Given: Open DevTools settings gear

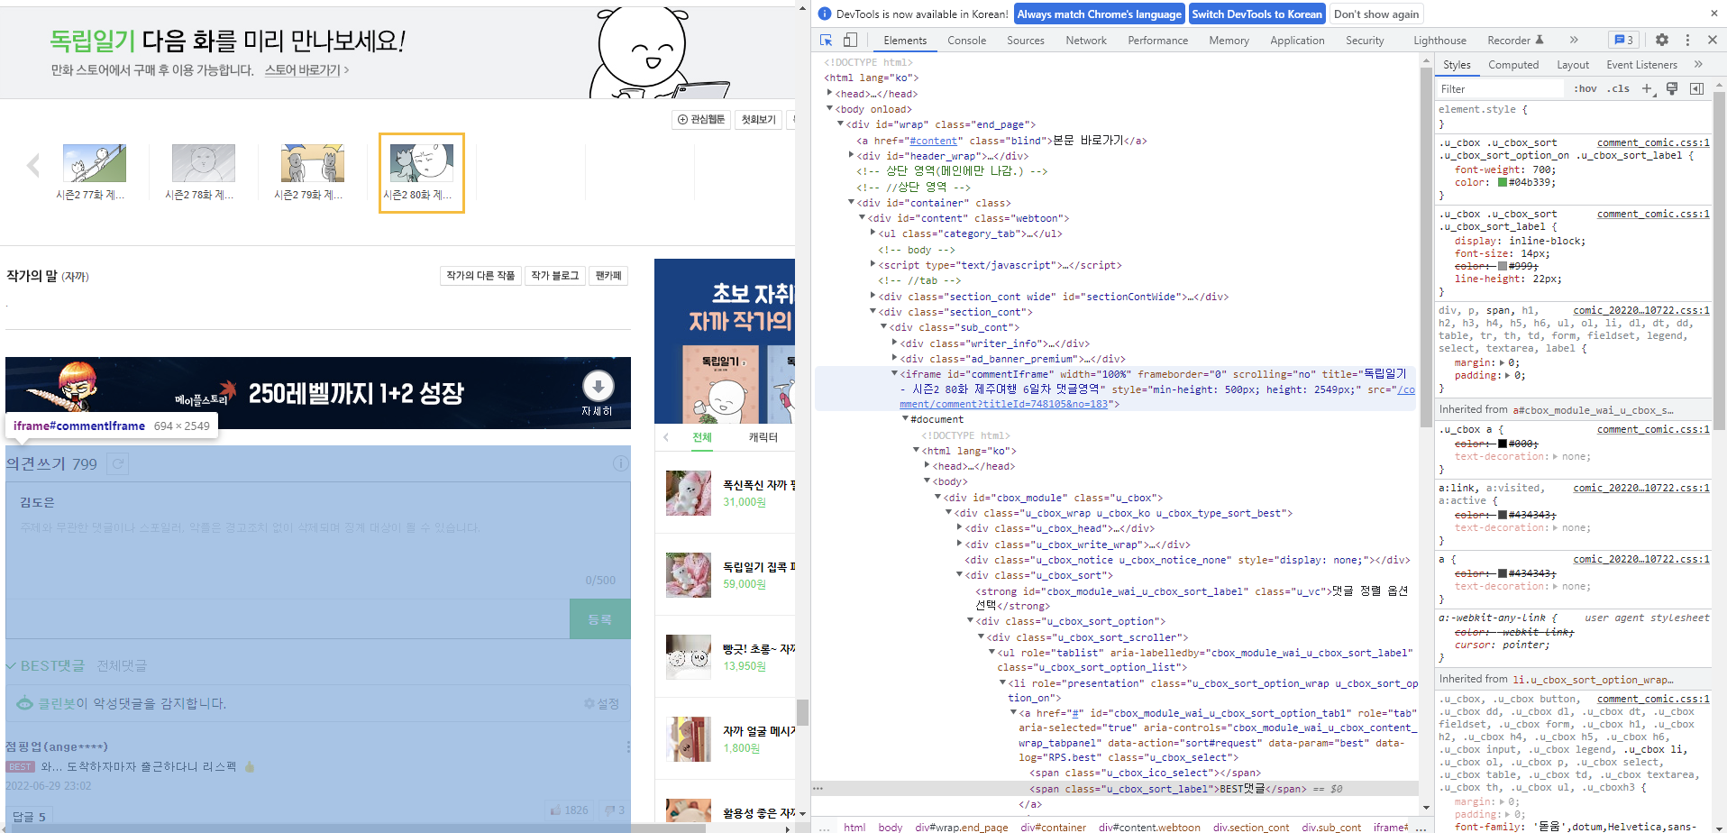Looking at the screenshot, I should [x=1662, y=40].
